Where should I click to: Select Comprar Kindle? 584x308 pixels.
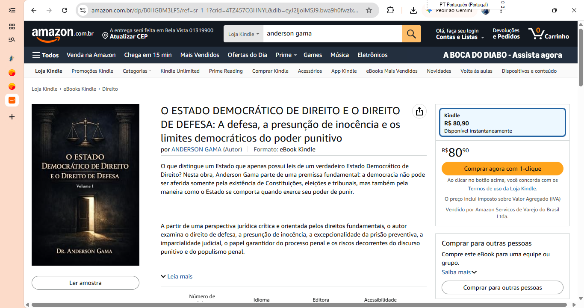(270, 71)
